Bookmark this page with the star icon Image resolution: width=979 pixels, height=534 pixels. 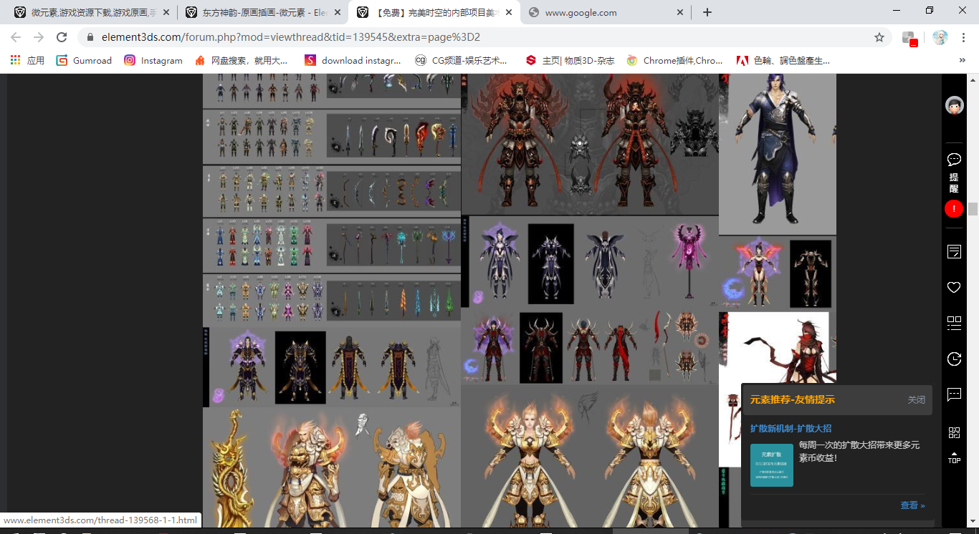(x=879, y=37)
